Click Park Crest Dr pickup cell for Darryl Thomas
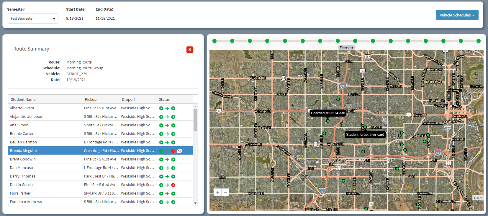This screenshot has width=488, height=216. click(x=101, y=176)
